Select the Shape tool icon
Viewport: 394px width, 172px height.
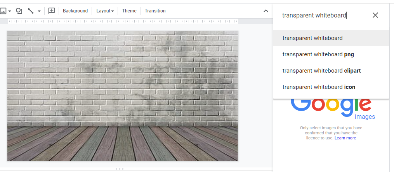pyautogui.click(x=19, y=11)
